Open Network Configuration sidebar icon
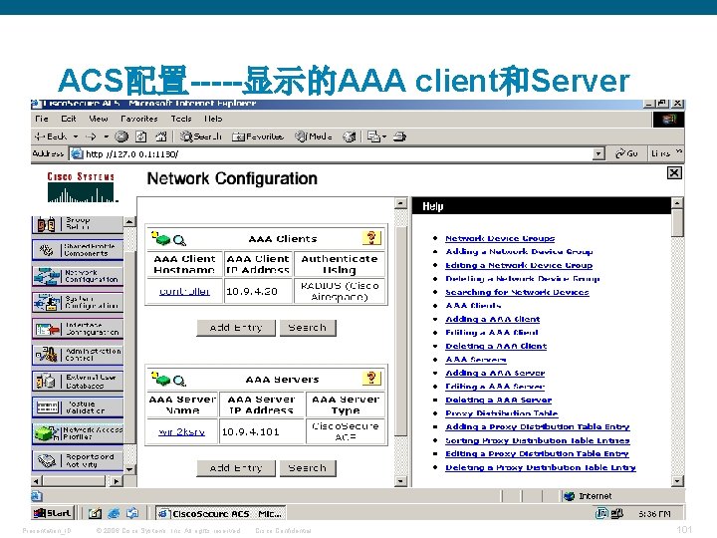Image resolution: width=717 pixels, height=538 pixels. coord(46,276)
